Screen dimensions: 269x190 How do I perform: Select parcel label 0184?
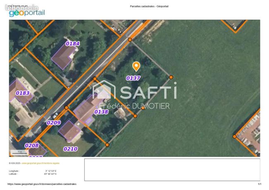pyautogui.click(x=73, y=43)
